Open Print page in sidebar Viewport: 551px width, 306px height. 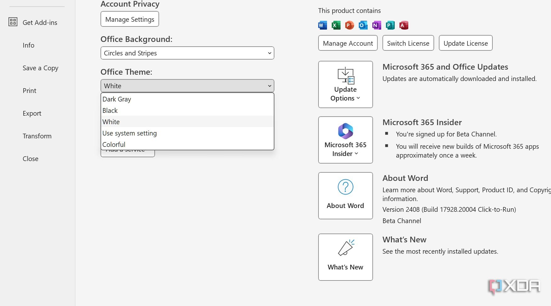tap(29, 91)
